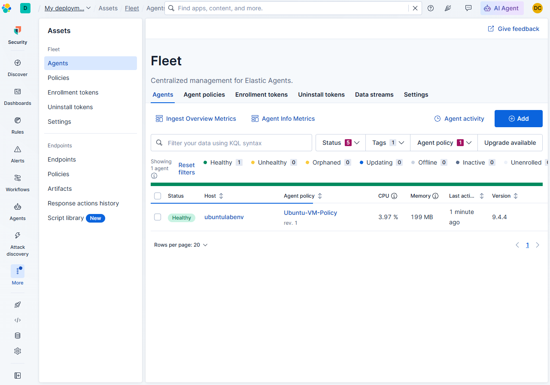Click the rocket icon in the rail
This screenshot has height=385, width=550.
18,305
